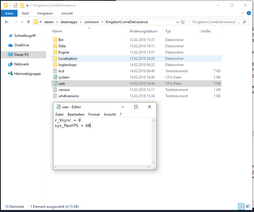Open recent locations dropdown arrow
Image resolution: width=254 pixels, height=212 pixels.
coord(22,22)
